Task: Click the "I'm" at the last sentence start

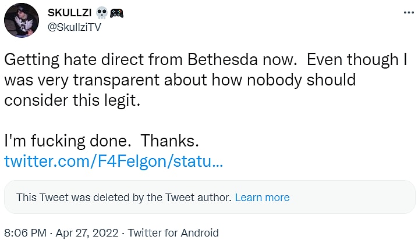Action: tap(15, 140)
